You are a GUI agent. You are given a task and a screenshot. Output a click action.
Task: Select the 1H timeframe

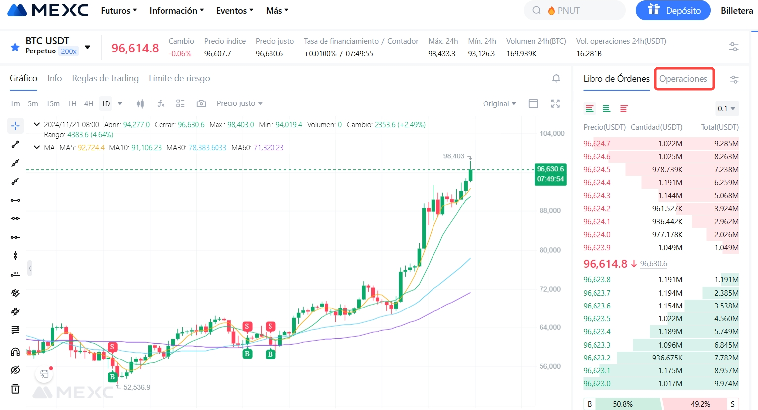coord(72,103)
